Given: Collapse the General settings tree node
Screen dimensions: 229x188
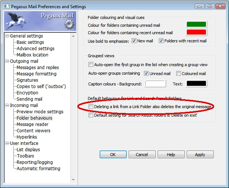Looking at the screenshot, I should pos(7,36).
